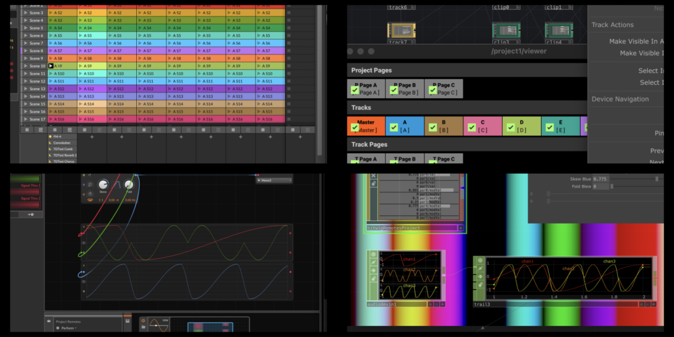Open the Mono3 dropdown
Viewport: 674px width, 337px height.
(272, 180)
